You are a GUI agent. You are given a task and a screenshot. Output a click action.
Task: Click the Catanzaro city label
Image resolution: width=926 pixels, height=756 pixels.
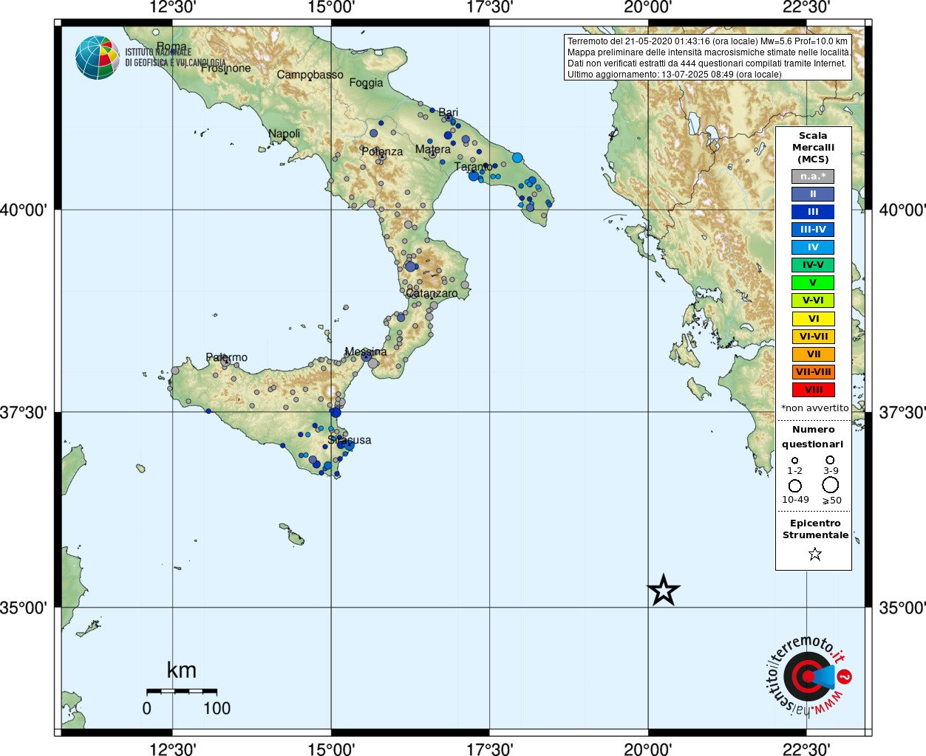click(x=432, y=293)
